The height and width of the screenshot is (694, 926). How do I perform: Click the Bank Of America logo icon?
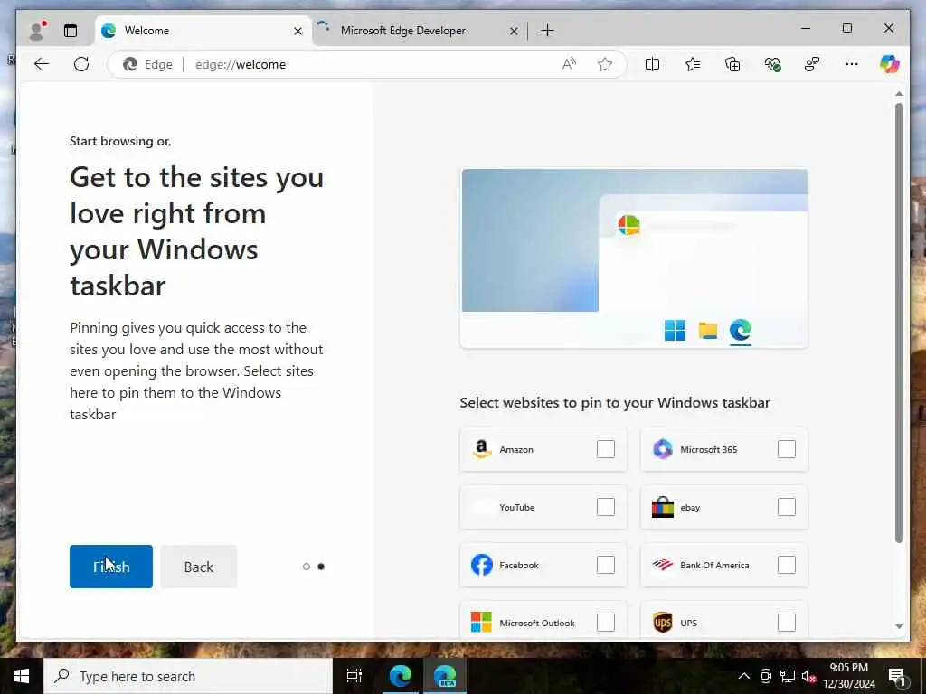click(x=663, y=565)
